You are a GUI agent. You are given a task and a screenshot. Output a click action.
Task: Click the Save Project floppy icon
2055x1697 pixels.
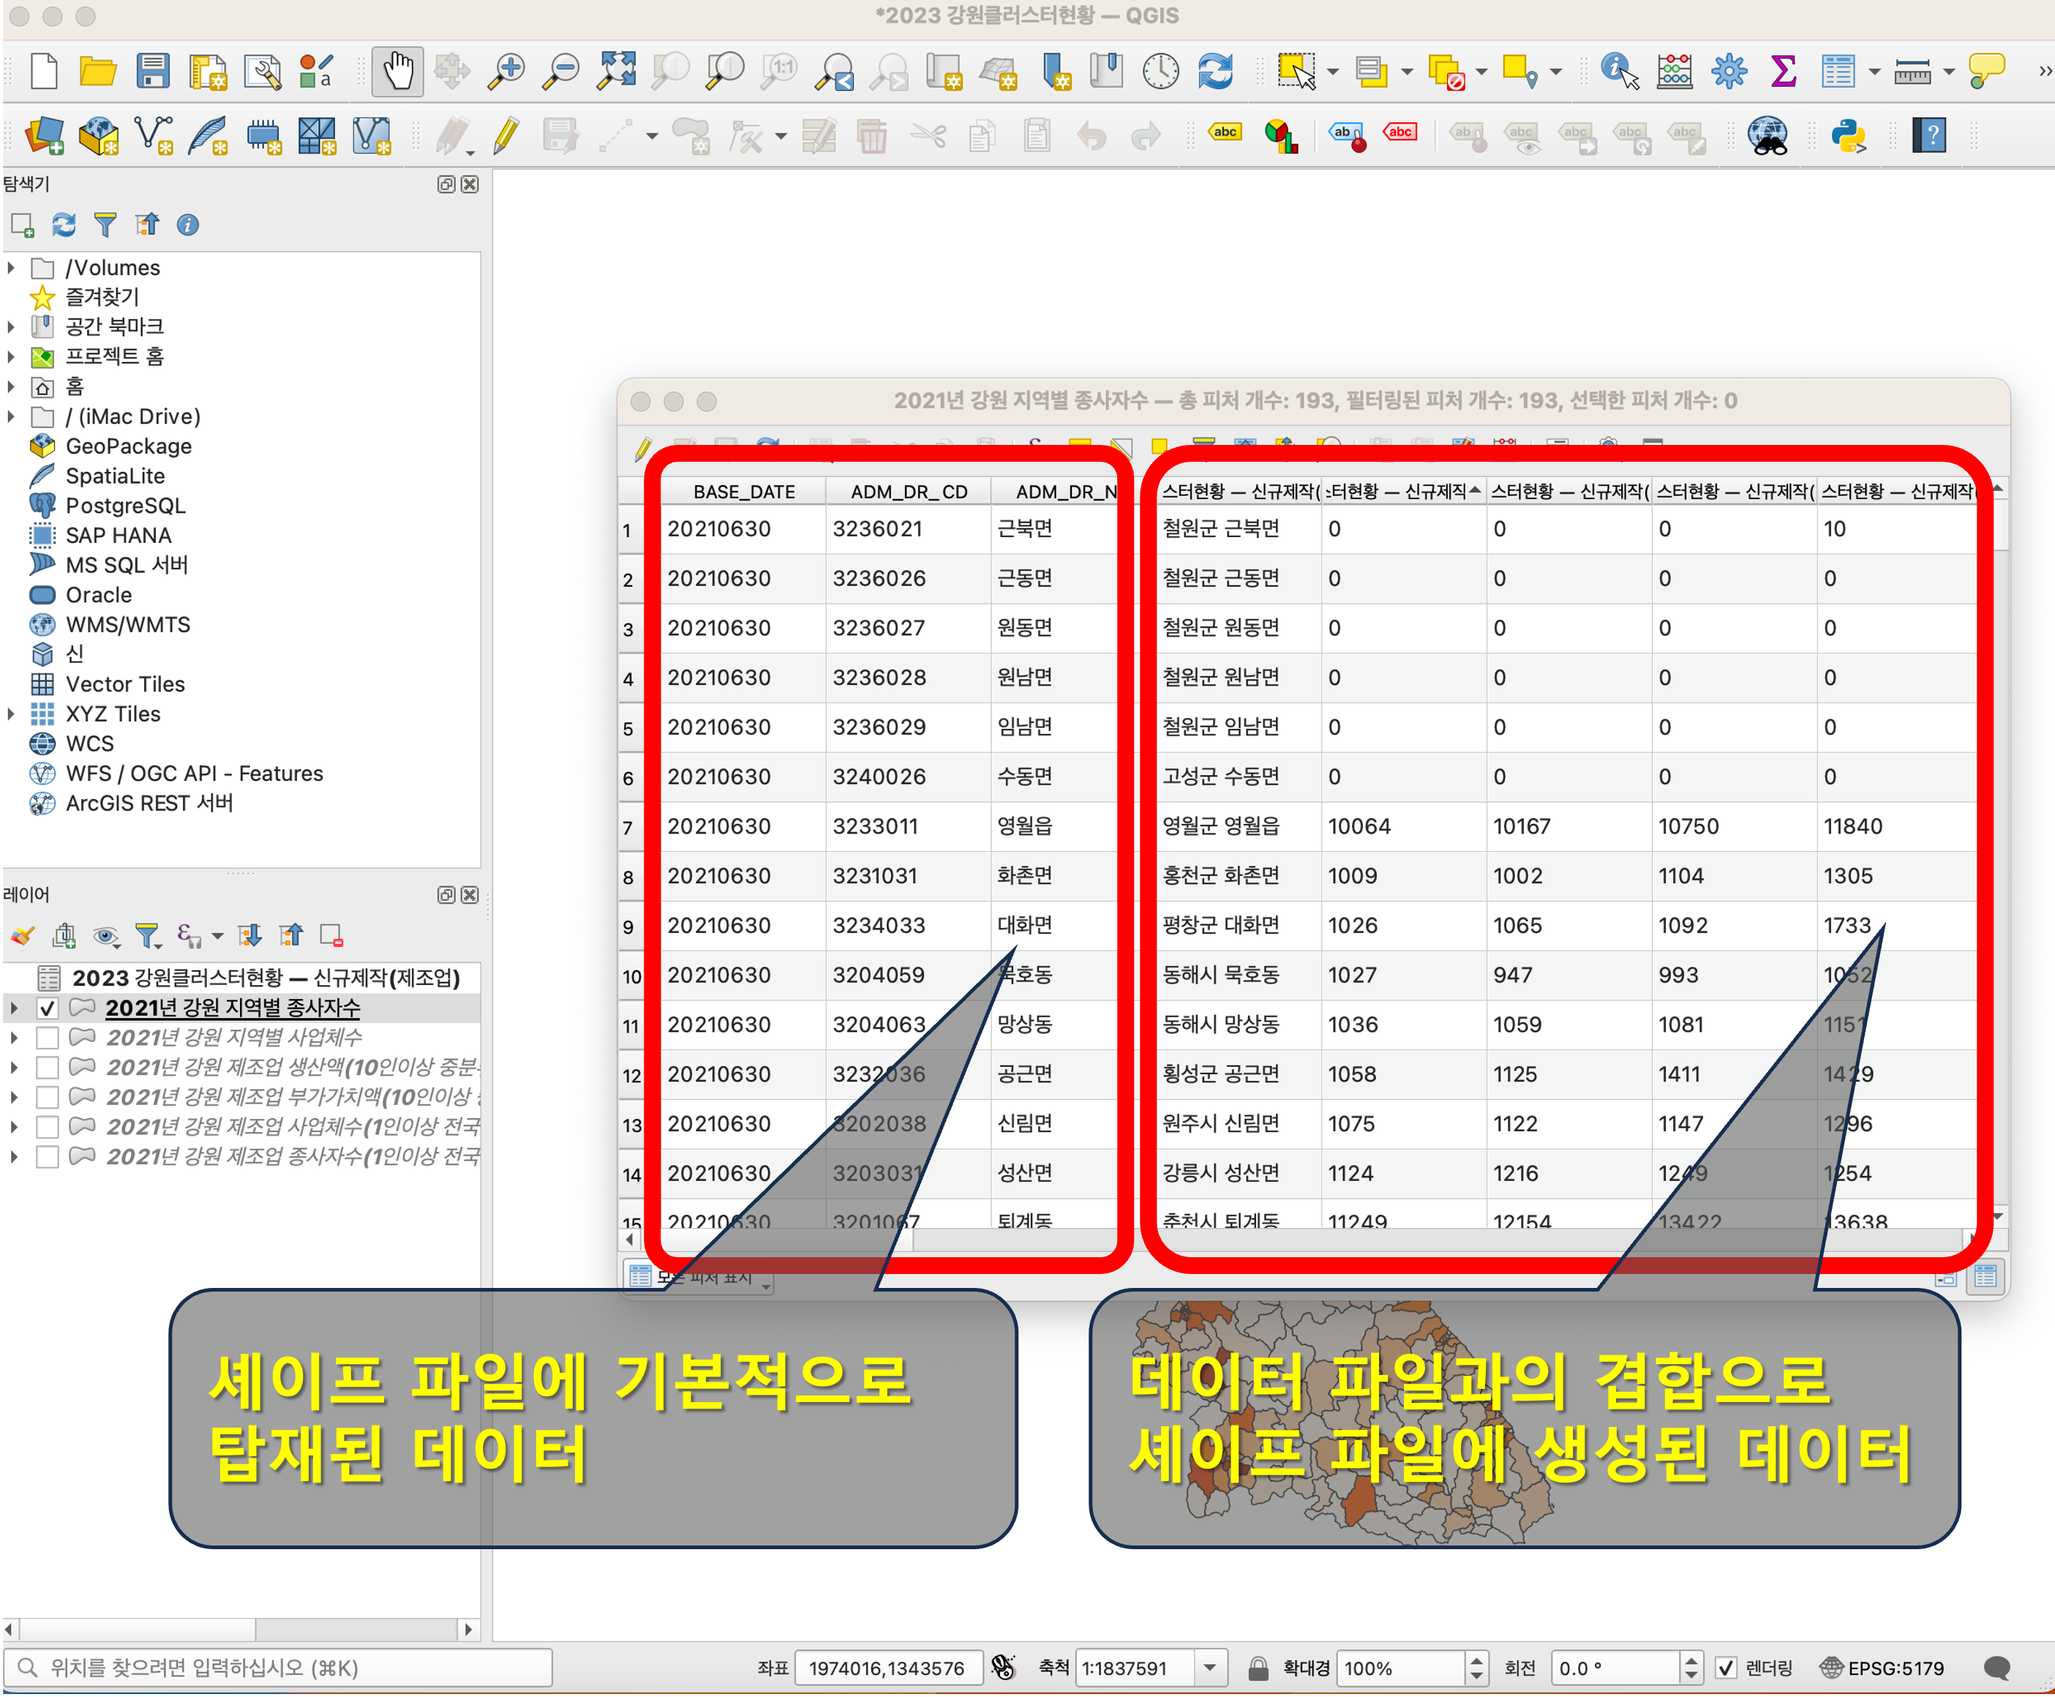tap(152, 72)
